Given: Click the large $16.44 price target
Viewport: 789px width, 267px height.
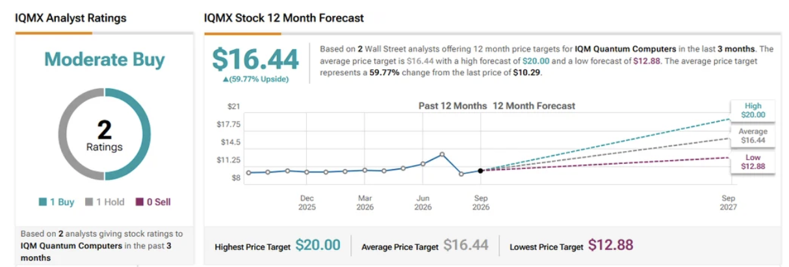Looking at the screenshot, I should [x=255, y=59].
